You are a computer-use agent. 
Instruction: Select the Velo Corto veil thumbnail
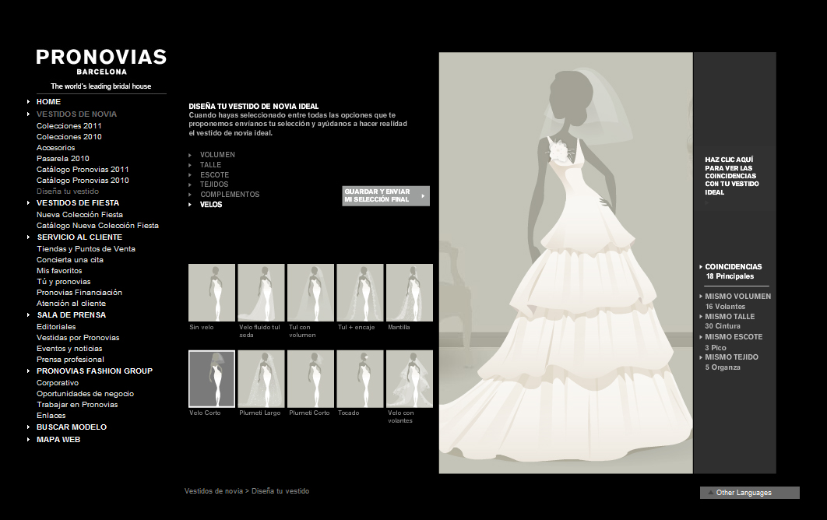(x=212, y=378)
